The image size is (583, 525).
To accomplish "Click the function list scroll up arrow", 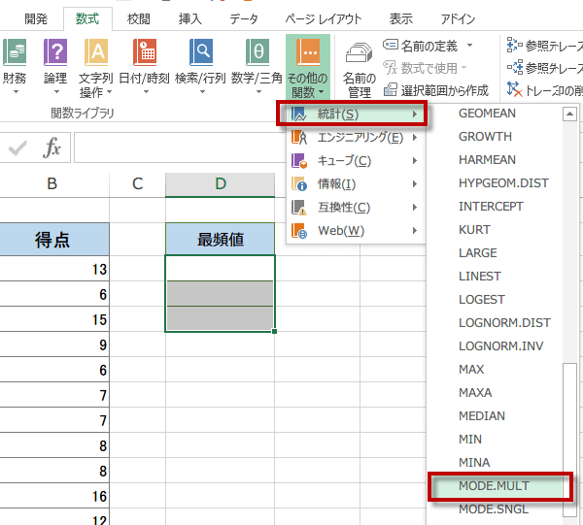I will (569, 114).
